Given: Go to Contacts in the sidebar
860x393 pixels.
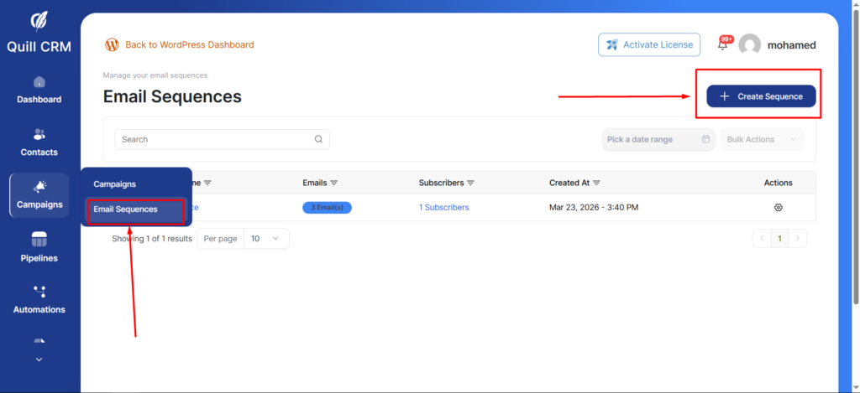Looking at the screenshot, I should tap(39, 142).
